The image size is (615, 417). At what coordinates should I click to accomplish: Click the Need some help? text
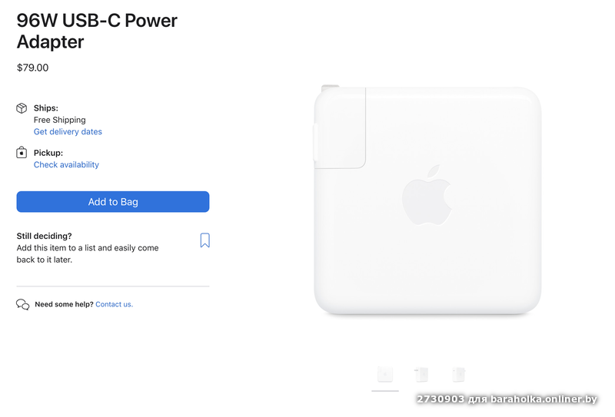(64, 304)
